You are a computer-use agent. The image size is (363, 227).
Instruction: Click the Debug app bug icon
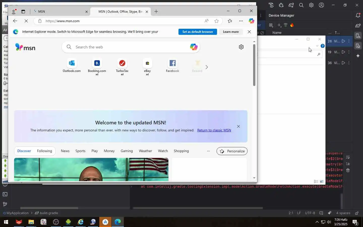pyautogui.click(x=281, y=5)
